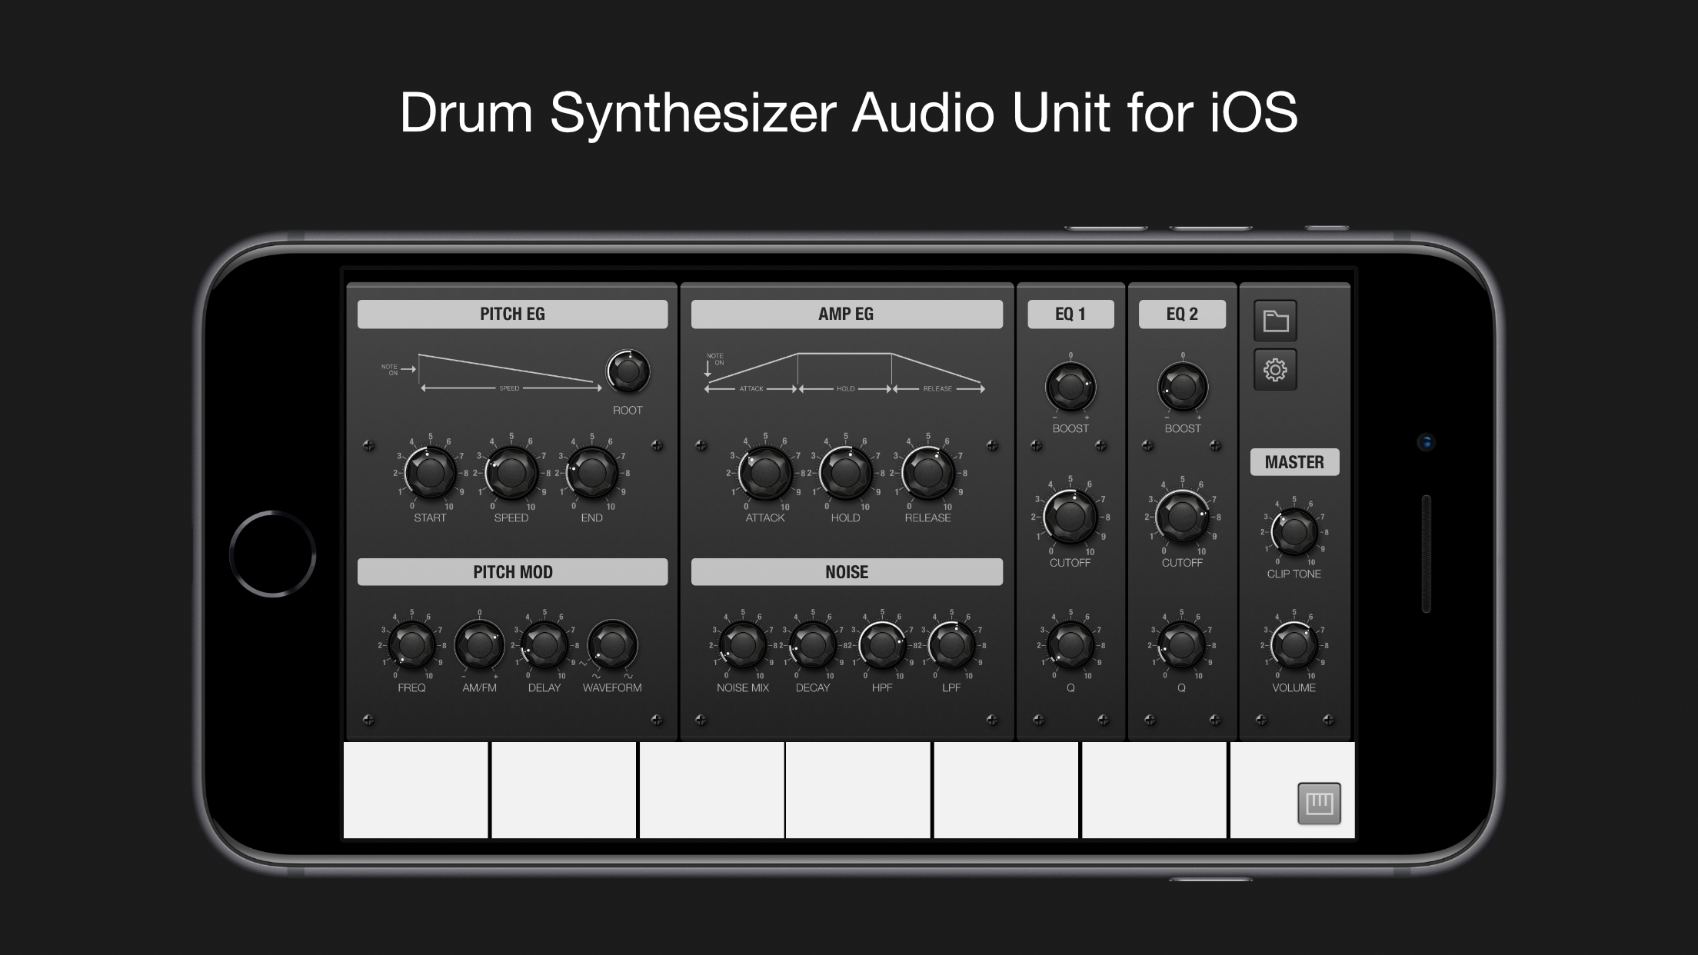Image resolution: width=1698 pixels, height=955 pixels.
Task: Click the AM/FM knob
Action: click(x=479, y=645)
